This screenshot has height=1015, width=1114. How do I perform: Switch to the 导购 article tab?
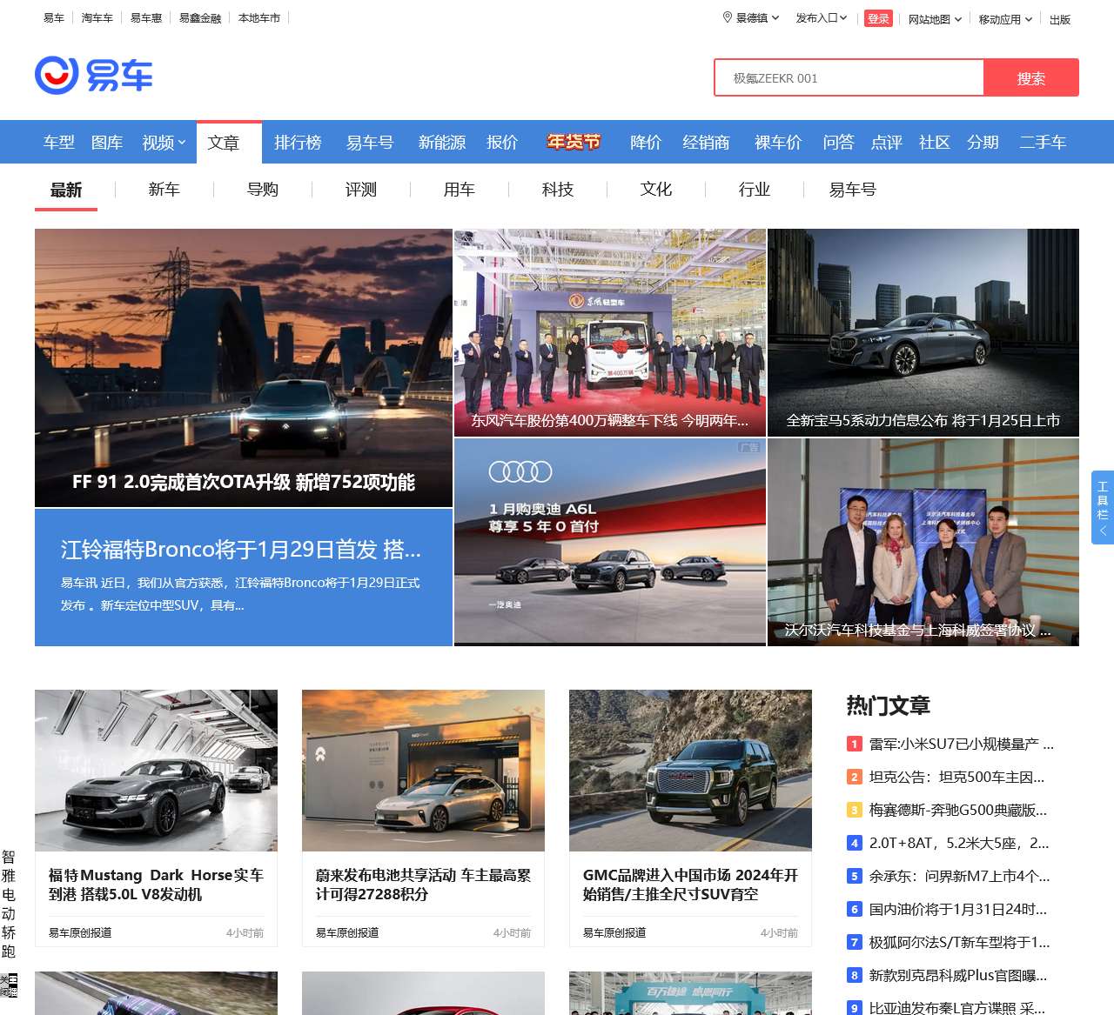pyautogui.click(x=263, y=190)
